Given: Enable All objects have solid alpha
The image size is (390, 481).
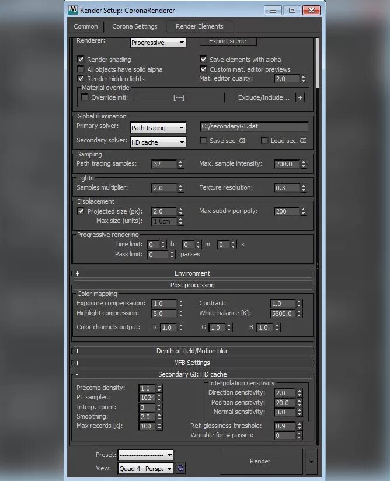Looking at the screenshot, I should click(81, 69).
